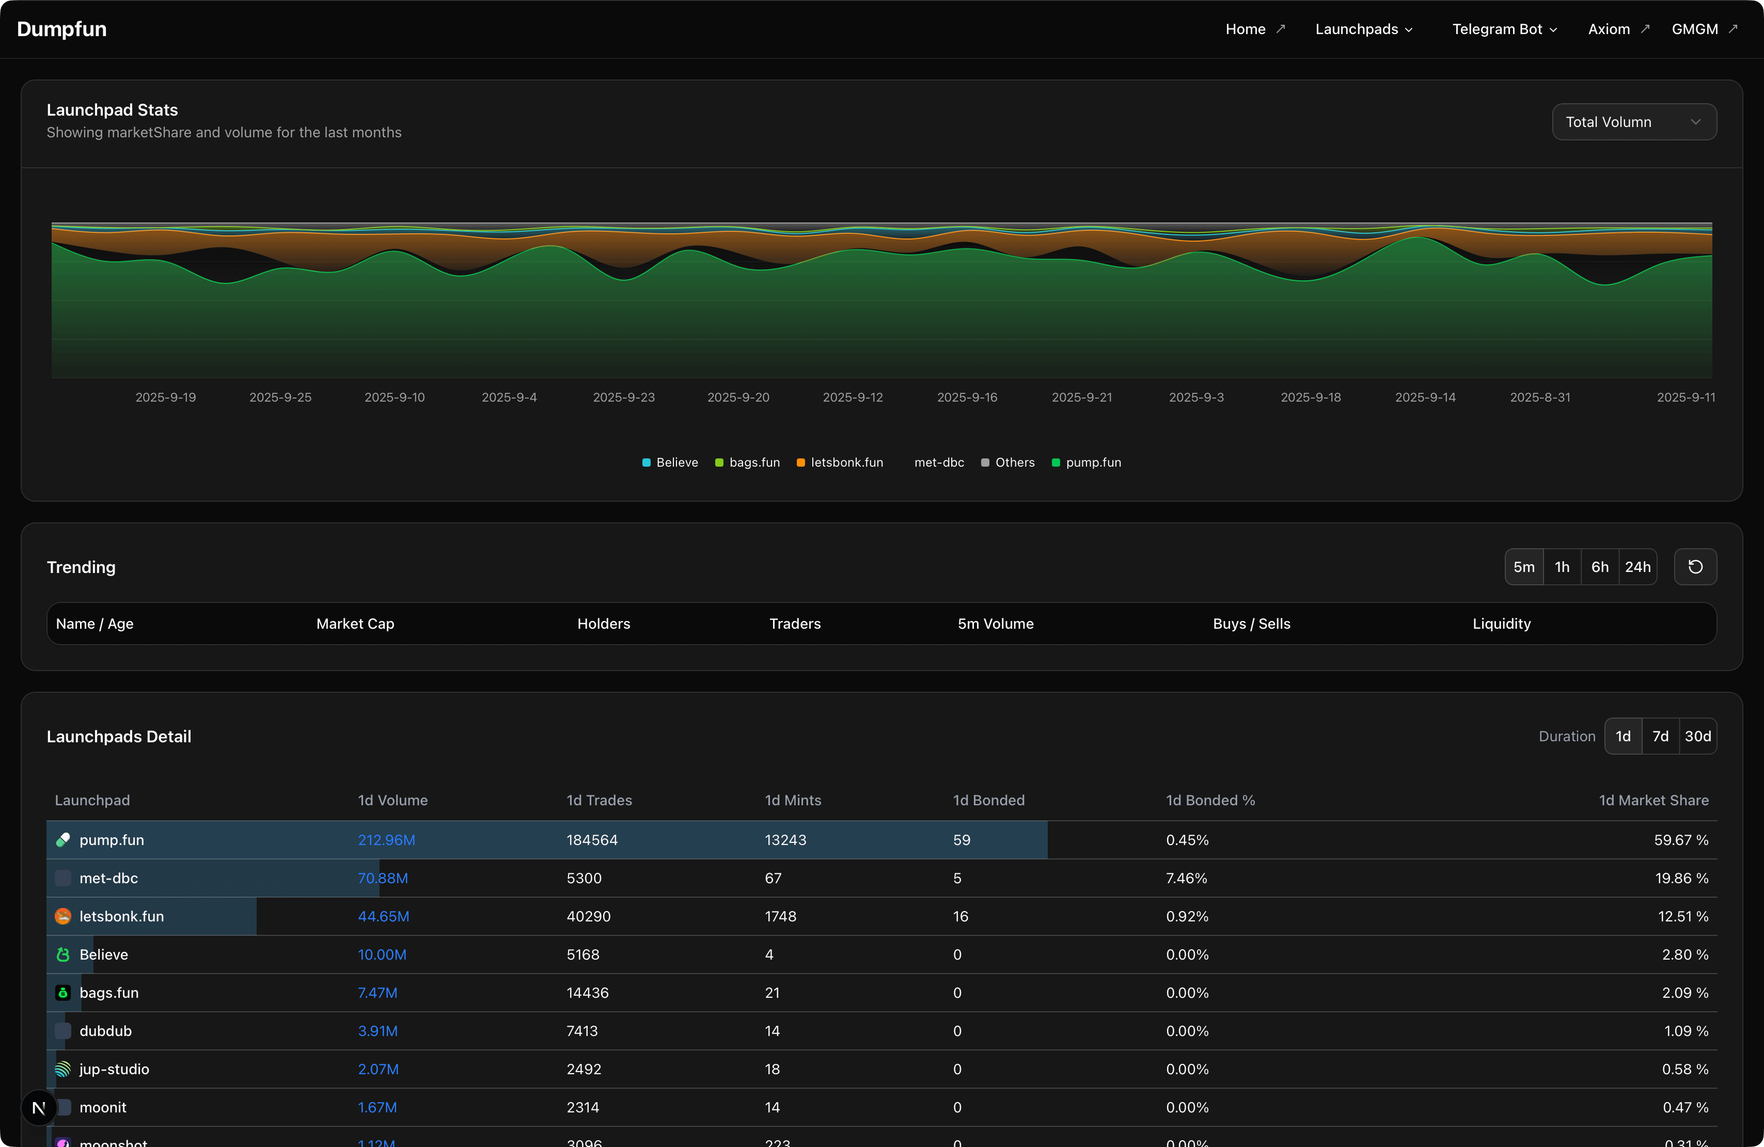The image size is (1764, 1147).
Task: Toggle Believe legend swatch
Action: coord(647,463)
